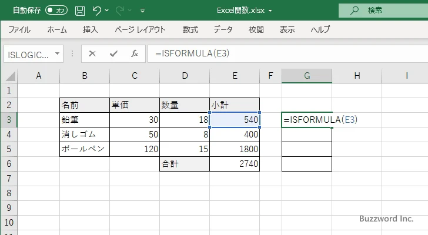Click the 小計 header cell
Image resolution: width=428 pixels, height=235 pixels.
click(x=235, y=105)
